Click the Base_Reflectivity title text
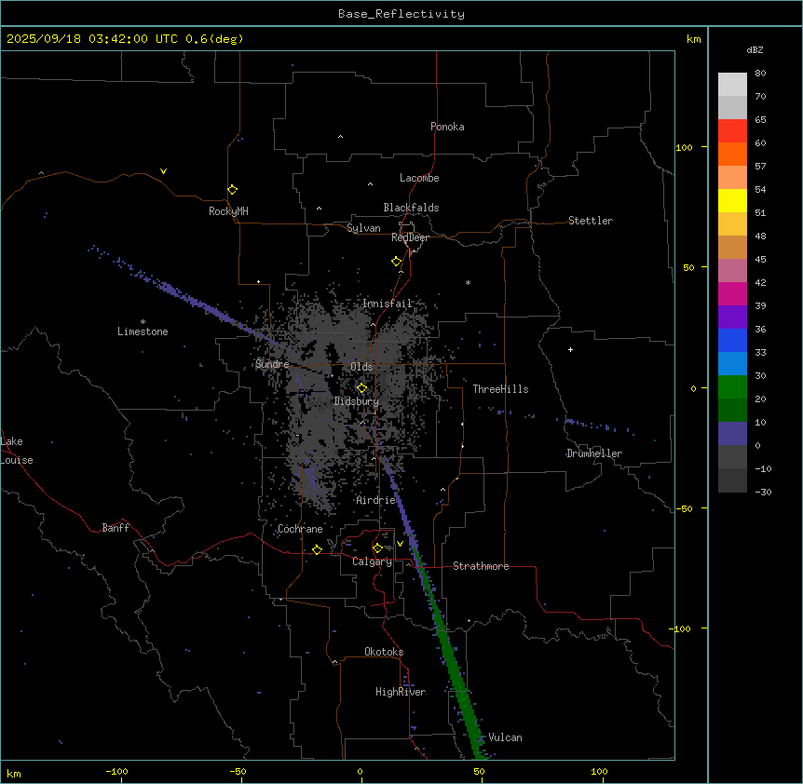 tap(401, 14)
